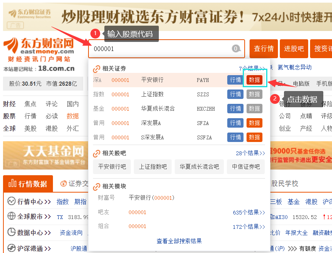Click the 指数 link beside 行情中心

(x=63, y=202)
